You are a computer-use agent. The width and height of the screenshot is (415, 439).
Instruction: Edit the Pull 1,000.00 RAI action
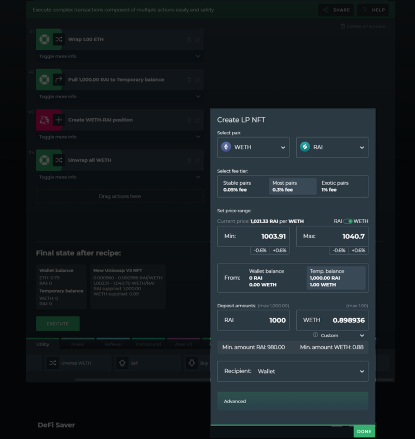[x=197, y=80]
